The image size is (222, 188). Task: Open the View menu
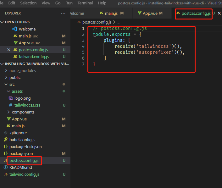(x=46, y=3)
